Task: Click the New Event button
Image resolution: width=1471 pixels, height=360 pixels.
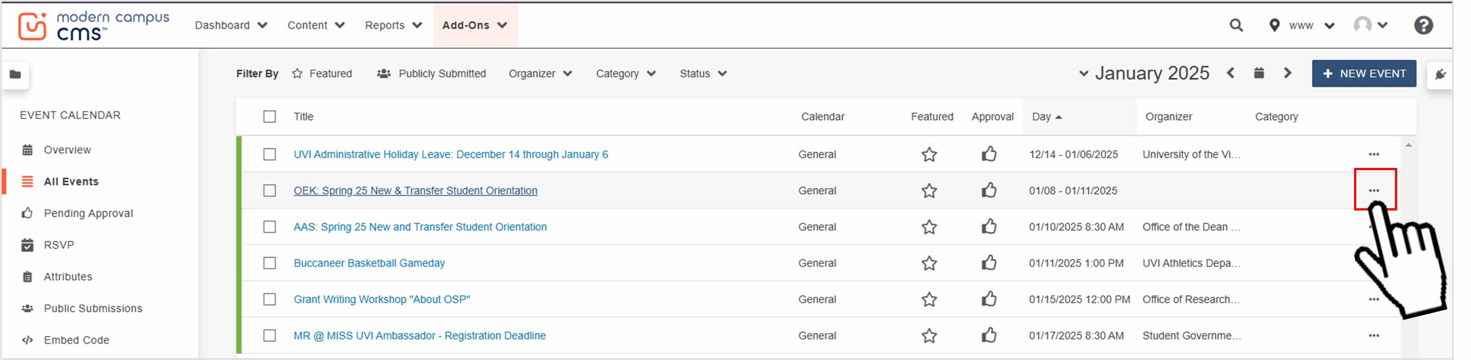Action: click(x=1364, y=74)
